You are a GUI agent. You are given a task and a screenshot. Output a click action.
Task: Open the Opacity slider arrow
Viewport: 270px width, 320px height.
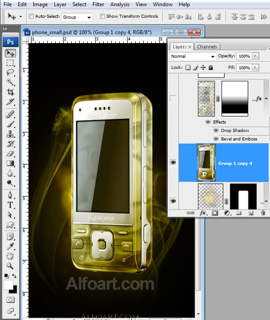tap(255, 56)
